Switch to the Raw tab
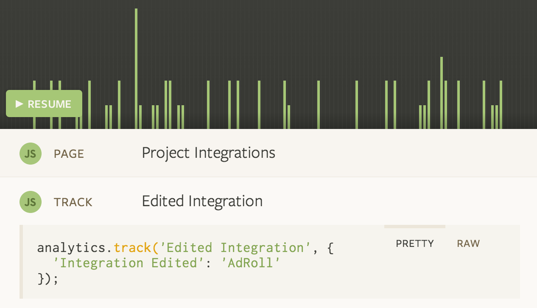 tap(468, 244)
